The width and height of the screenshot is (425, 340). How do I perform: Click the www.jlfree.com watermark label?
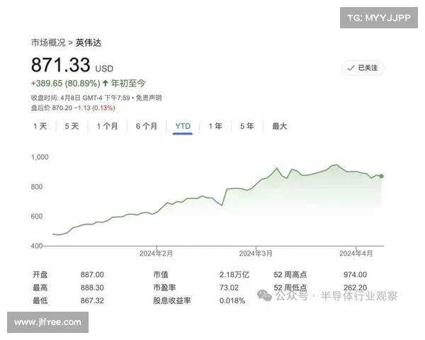[x=47, y=322]
